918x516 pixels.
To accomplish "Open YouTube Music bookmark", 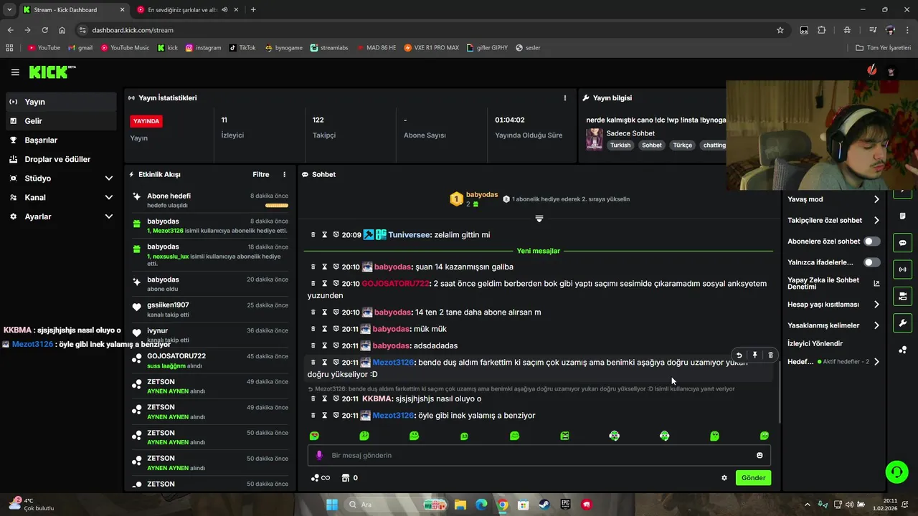I will point(126,48).
